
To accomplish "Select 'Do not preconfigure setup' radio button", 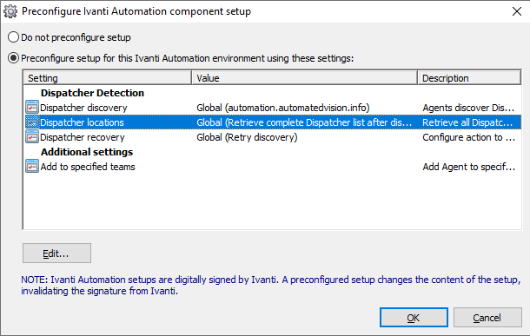I will (x=13, y=37).
